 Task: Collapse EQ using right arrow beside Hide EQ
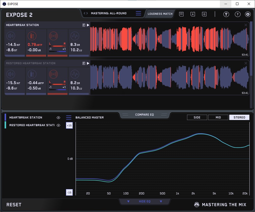pos(161,201)
